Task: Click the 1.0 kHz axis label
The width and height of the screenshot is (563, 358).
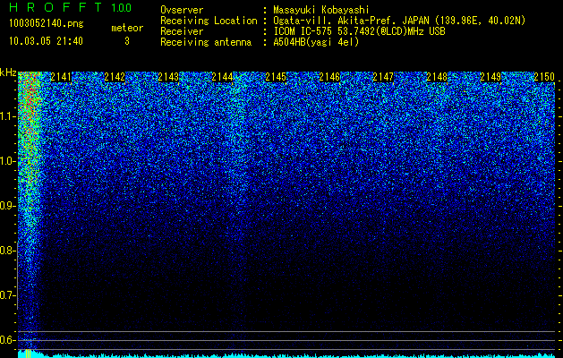Action: 7,162
